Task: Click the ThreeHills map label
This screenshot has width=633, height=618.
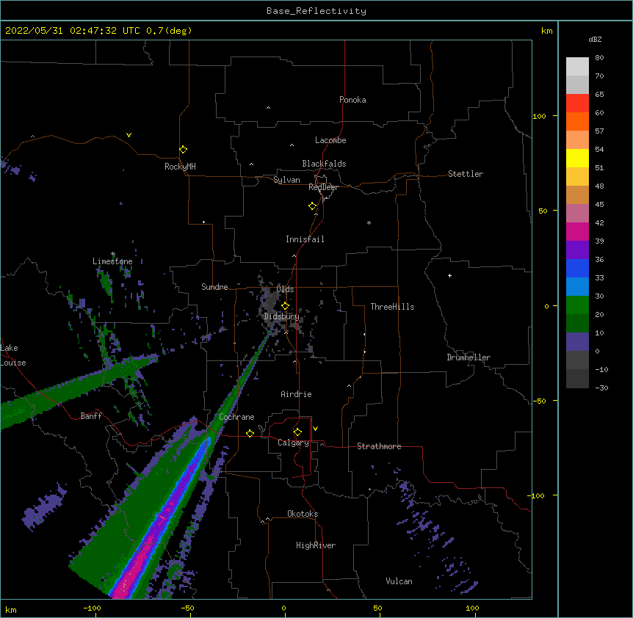Action: pyautogui.click(x=392, y=307)
